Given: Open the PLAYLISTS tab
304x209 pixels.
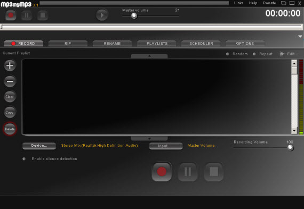Looking at the screenshot, I should coord(157,43).
